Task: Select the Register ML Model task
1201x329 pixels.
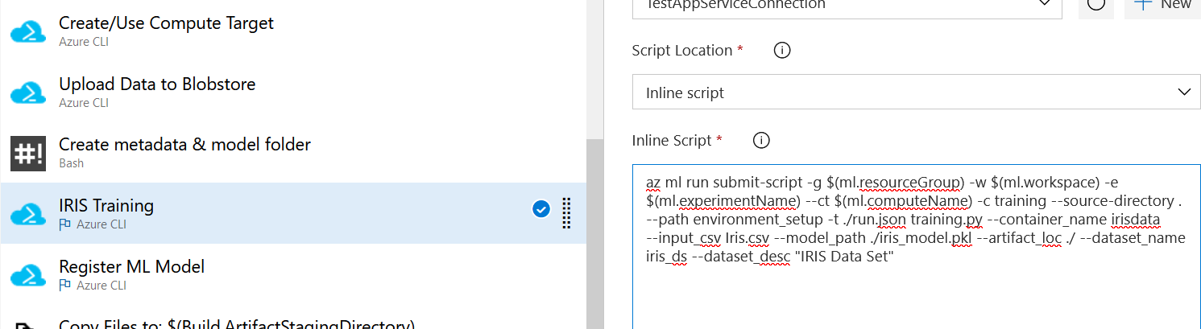Action: coord(294,273)
